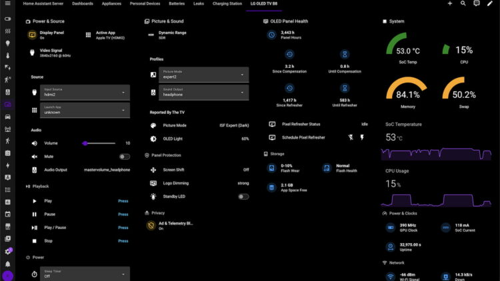Screen dimensions: 500x281
Task: Select the LG OLED TV B8 tab
Action: pos(264,3)
